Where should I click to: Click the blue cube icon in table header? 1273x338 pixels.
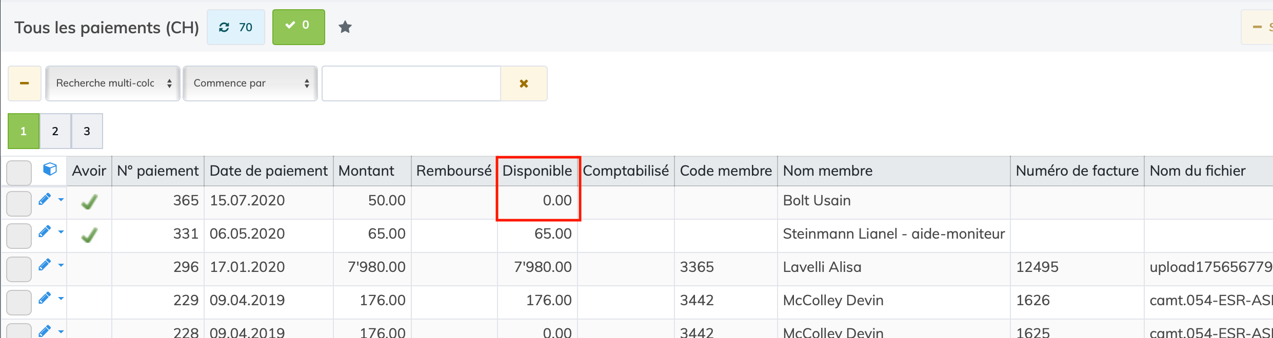50,170
